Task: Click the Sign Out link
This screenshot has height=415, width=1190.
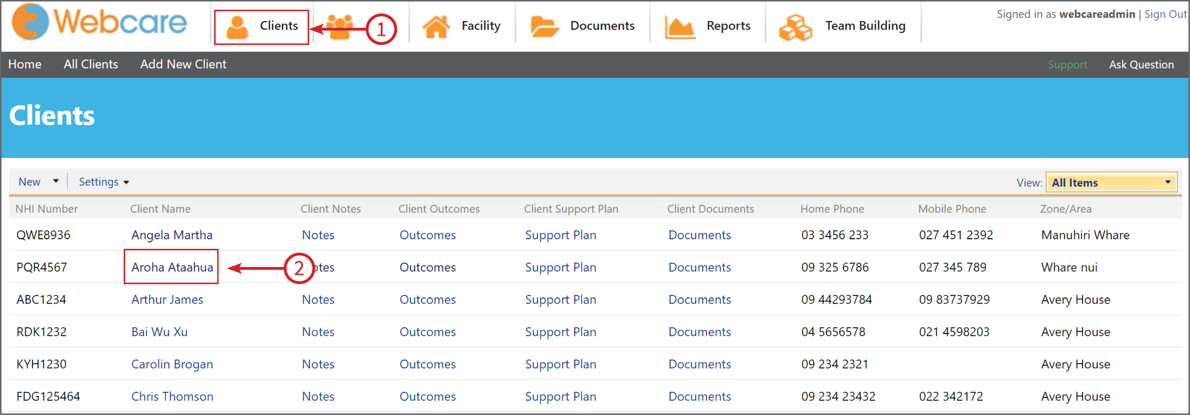Action: pyautogui.click(x=1165, y=14)
